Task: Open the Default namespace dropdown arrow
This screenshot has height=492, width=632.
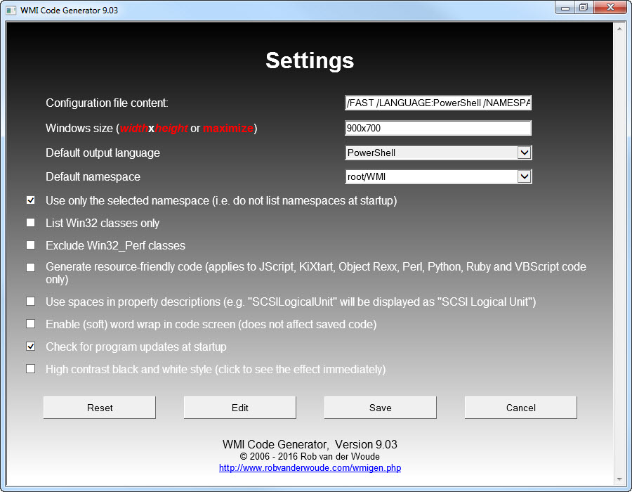Action: click(x=524, y=176)
